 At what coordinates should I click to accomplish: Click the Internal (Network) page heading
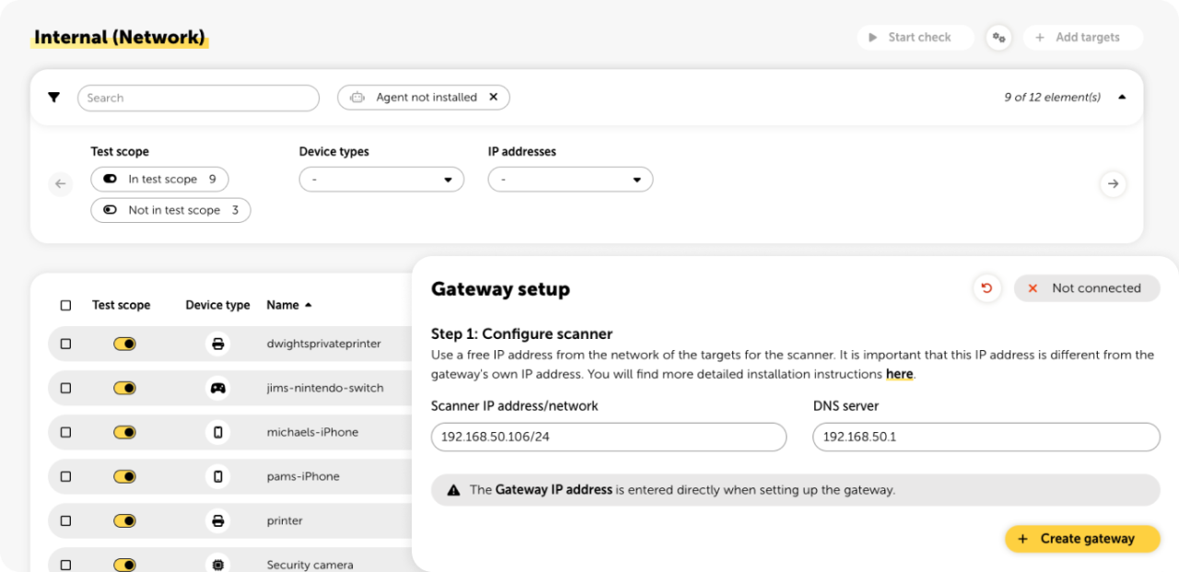(x=120, y=38)
